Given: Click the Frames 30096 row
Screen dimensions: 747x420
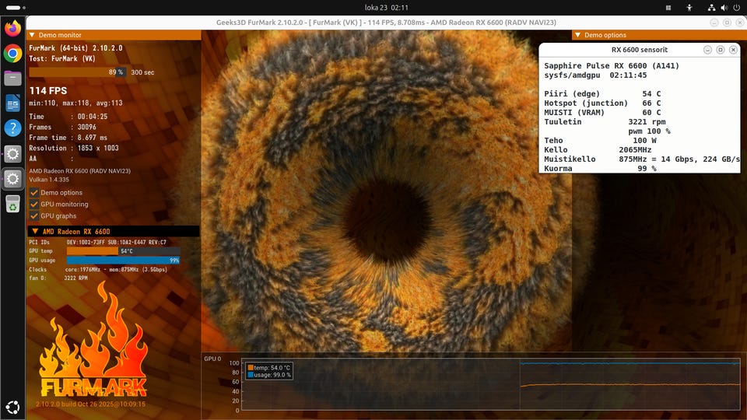Looking at the screenshot, I should [x=62, y=127].
